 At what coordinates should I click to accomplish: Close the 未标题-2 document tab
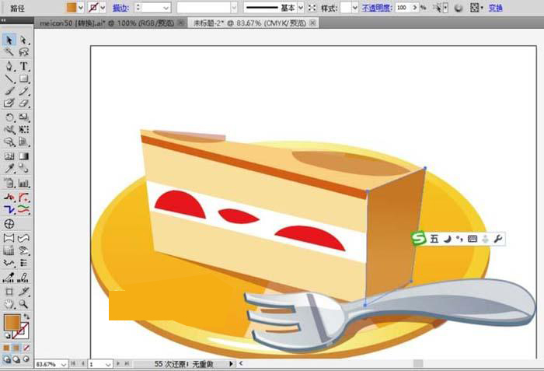[312, 23]
